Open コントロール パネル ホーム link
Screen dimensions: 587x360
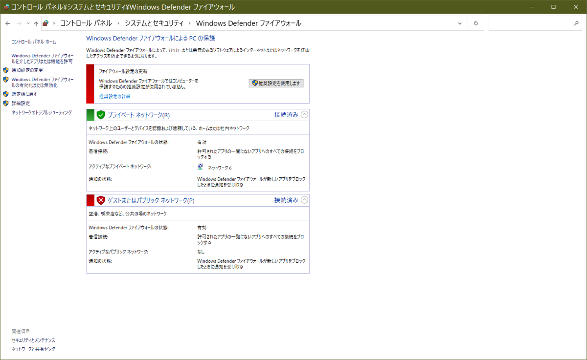[34, 42]
